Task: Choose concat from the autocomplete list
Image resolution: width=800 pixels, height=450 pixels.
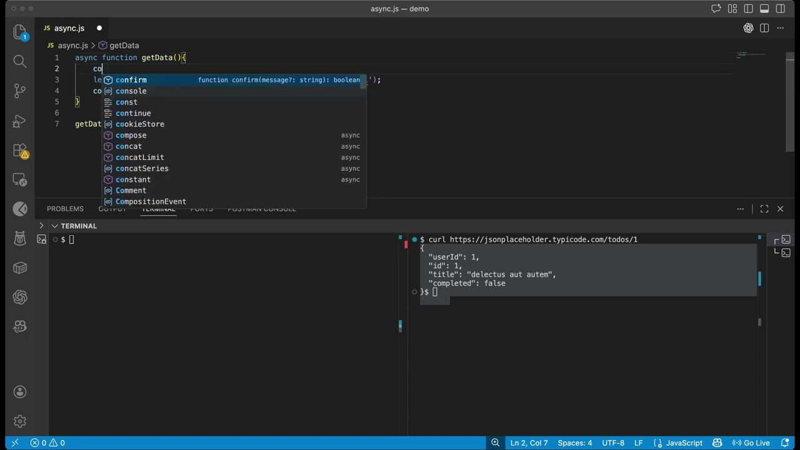Action: (234, 146)
